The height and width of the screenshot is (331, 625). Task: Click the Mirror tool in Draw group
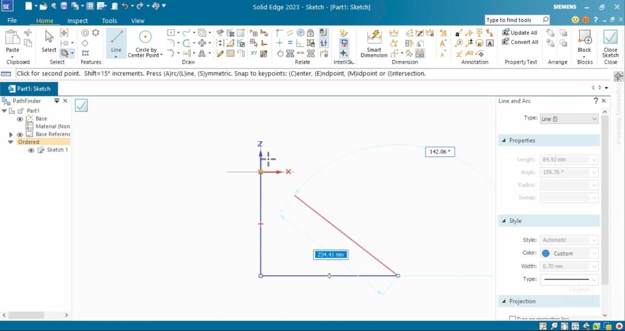[202, 54]
